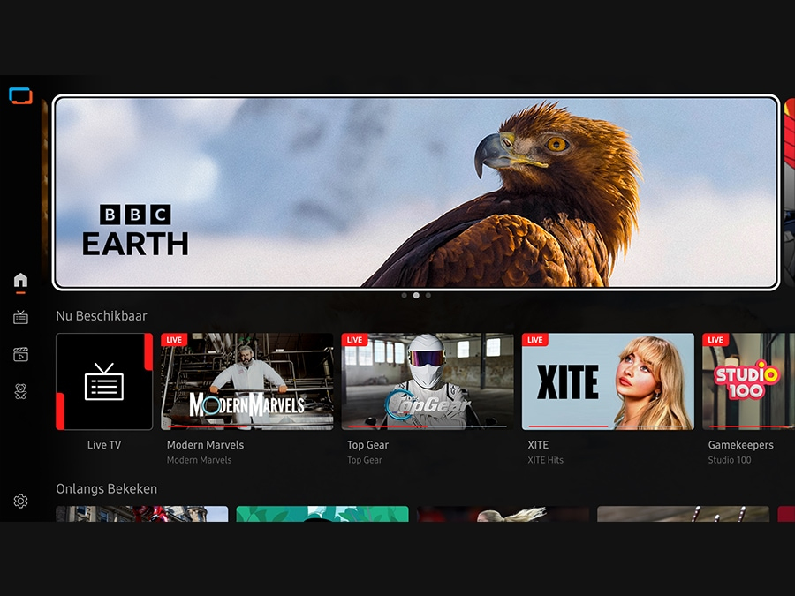Open the first recently watched thumbnail
Screen dimensions: 795x596
click(142, 514)
